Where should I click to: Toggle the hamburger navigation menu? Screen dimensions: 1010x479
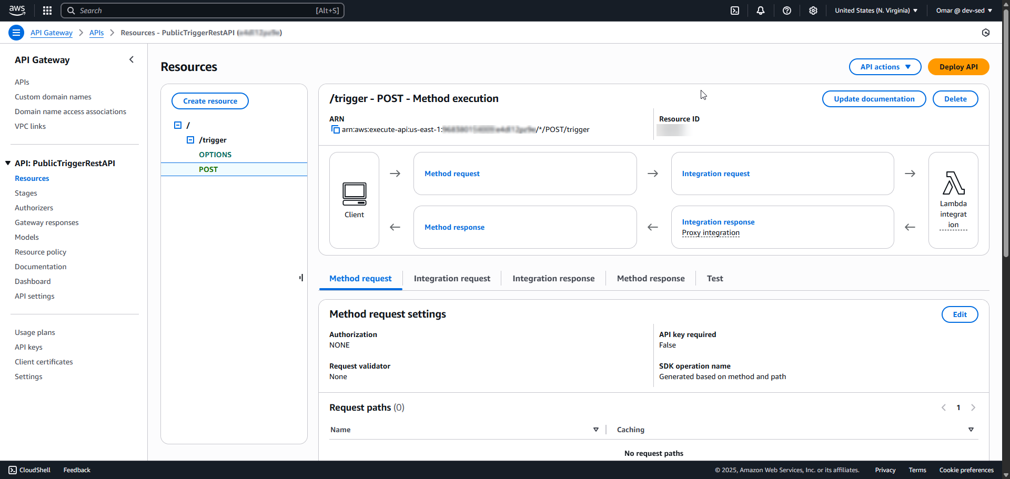(16, 33)
